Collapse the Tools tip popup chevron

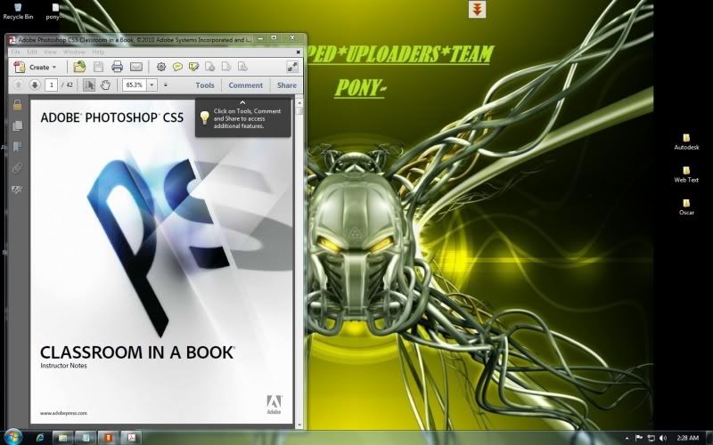tap(242, 103)
